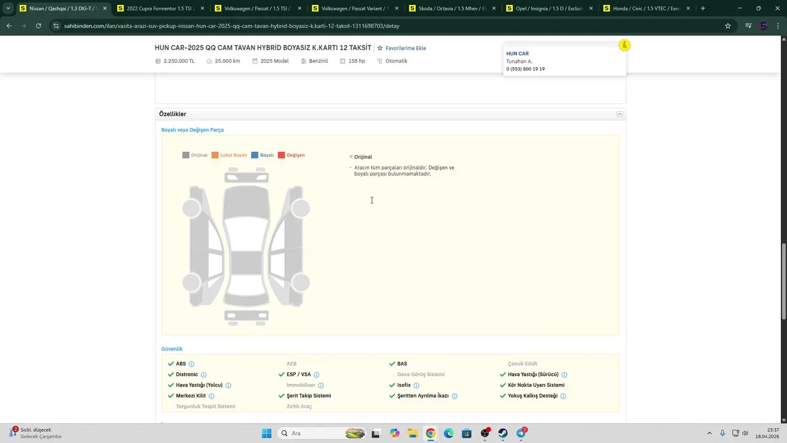Open the taskbar weather widget Sıckl. düşecek
This screenshot has height=443, width=787.
[34, 433]
